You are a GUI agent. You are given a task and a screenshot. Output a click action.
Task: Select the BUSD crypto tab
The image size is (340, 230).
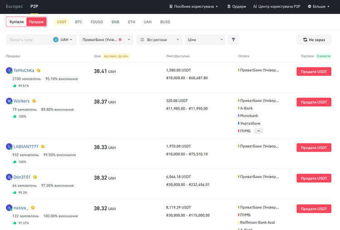(x=165, y=22)
